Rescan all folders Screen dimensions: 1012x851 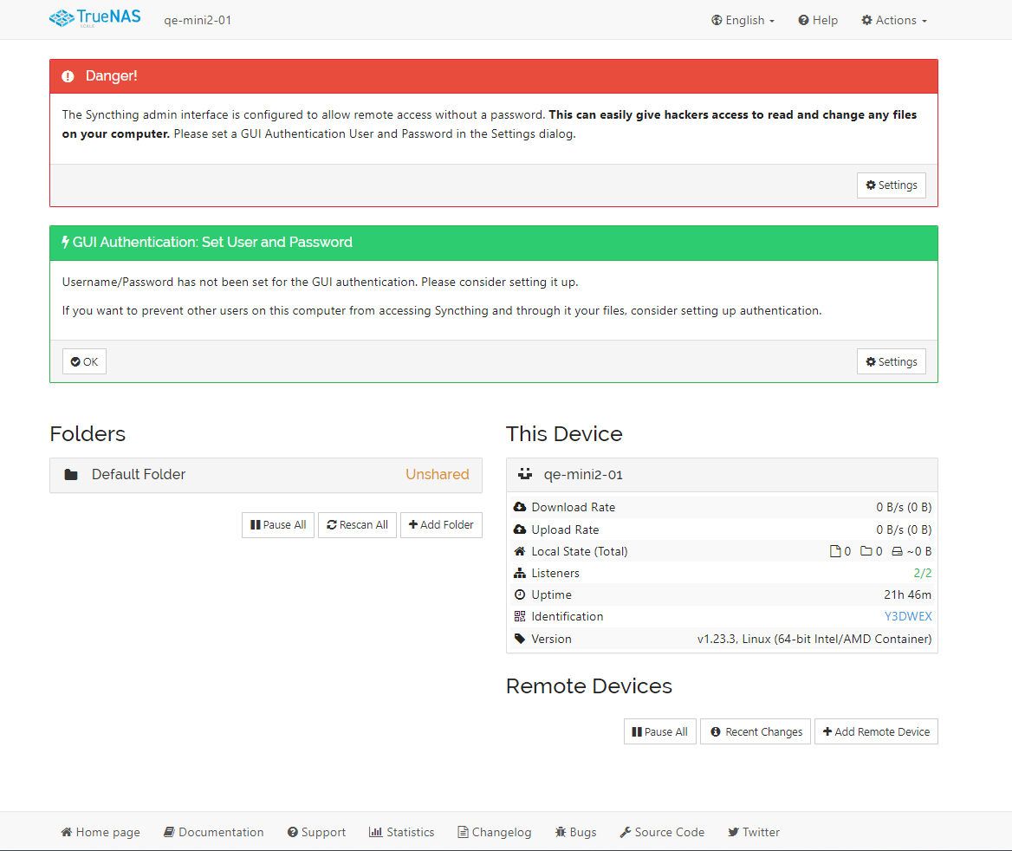coord(358,525)
